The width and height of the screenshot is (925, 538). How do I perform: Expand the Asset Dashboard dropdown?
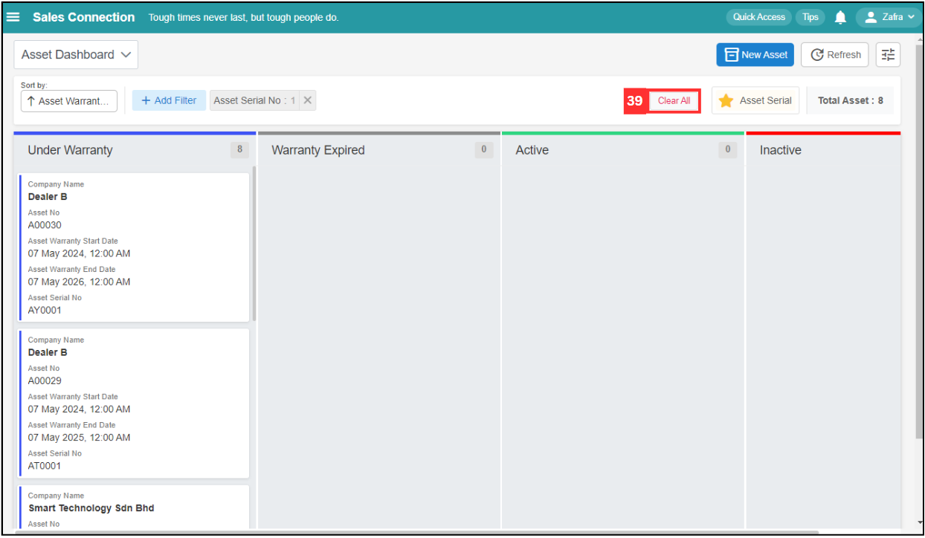76,55
